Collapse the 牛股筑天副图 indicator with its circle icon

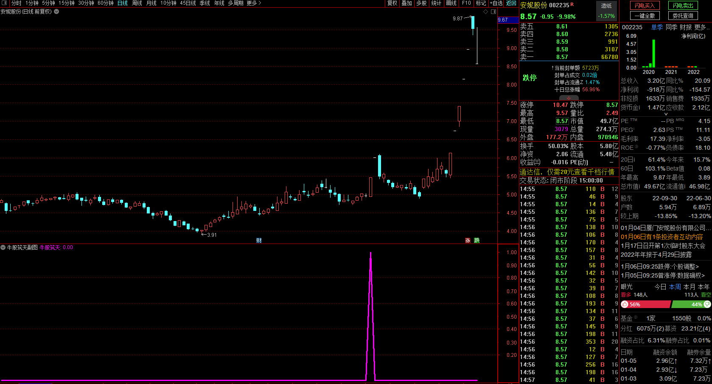(3, 247)
